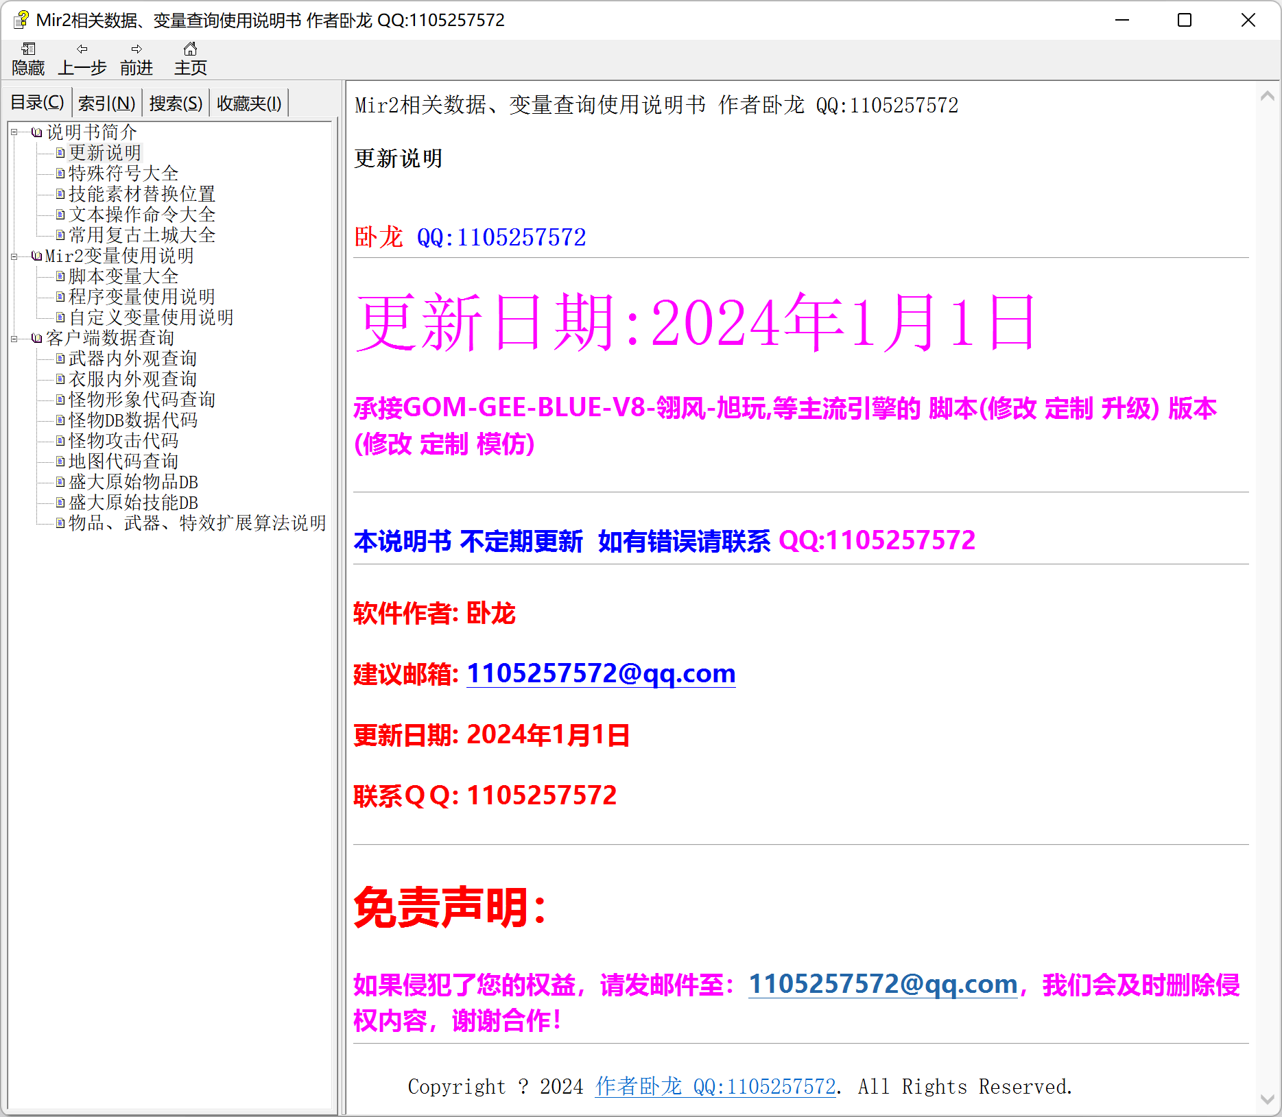Screen dimensions: 1282x1117
Task: Go forward with the 前进 arrow icon
Action: [x=136, y=49]
